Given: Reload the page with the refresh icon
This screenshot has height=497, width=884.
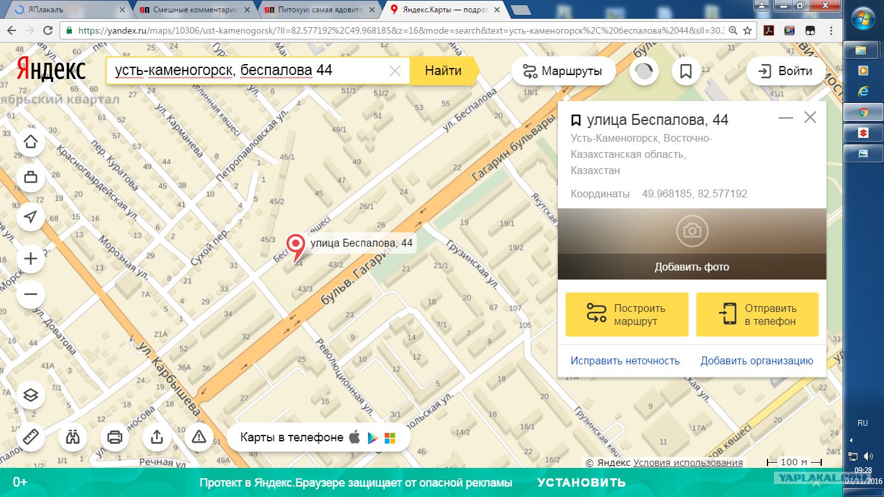Looking at the screenshot, I should pyautogui.click(x=48, y=30).
